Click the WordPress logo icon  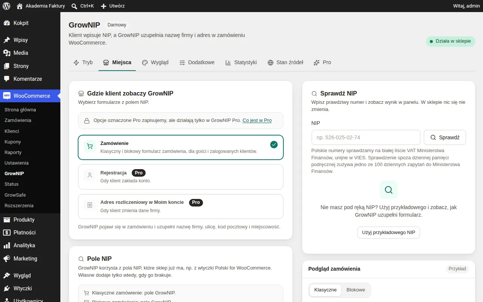(6, 6)
